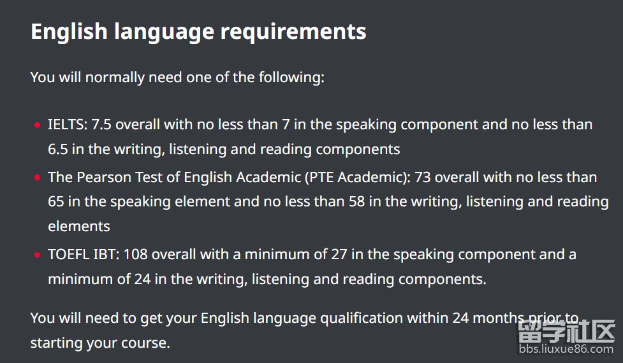Click 'You will normally need one' sentence
The width and height of the screenshot is (623, 363).
click(x=177, y=77)
